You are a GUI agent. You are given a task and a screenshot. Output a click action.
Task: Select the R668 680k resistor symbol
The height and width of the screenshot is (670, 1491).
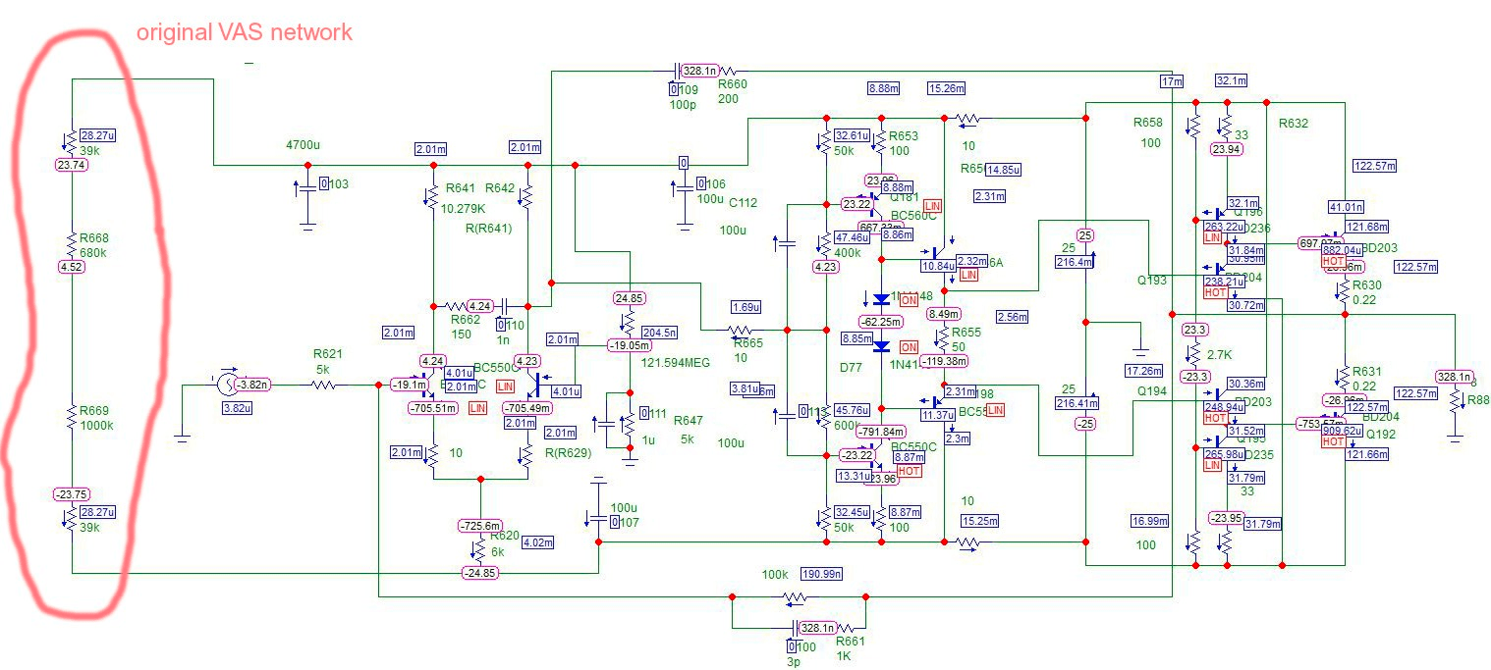coord(71,241)
